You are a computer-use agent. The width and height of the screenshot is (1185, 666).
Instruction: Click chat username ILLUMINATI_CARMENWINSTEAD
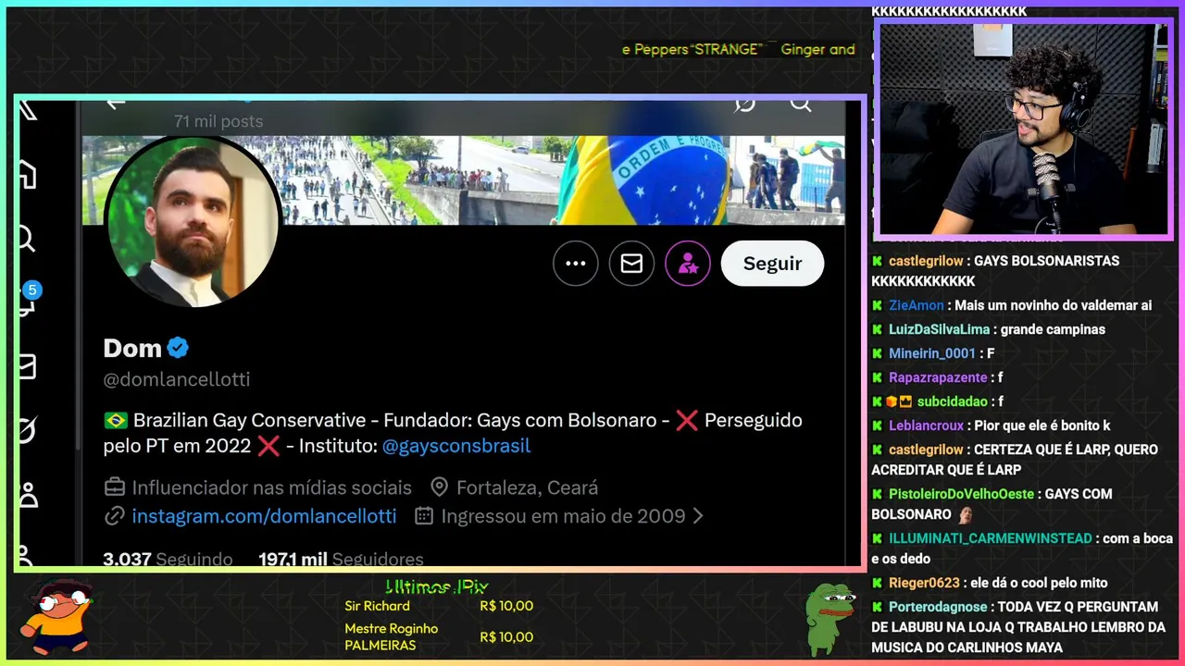point(991,538)
